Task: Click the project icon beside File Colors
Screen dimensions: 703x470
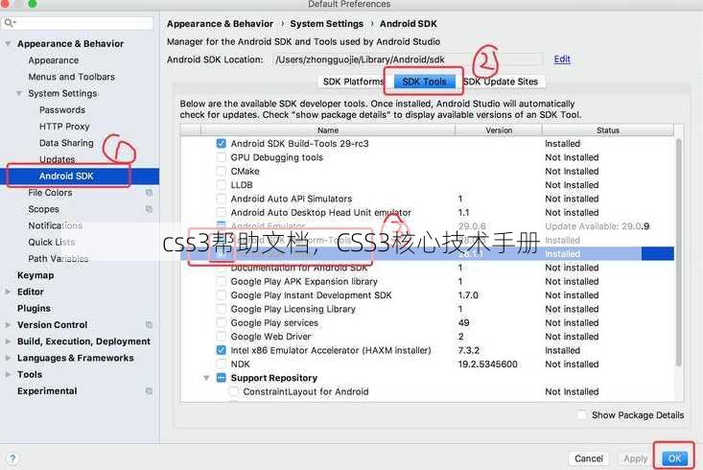Action: tap(149, 193)
